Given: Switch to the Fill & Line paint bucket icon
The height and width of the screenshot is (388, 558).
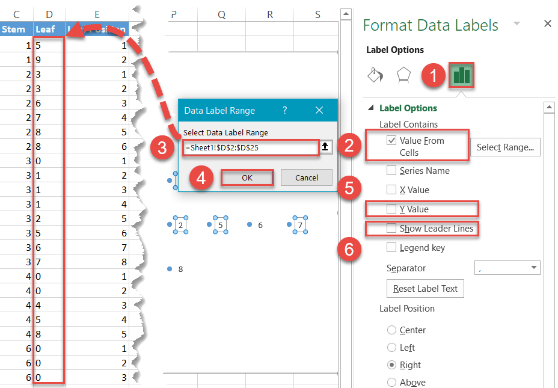Looking at the screenshot, I should [375, 75].
